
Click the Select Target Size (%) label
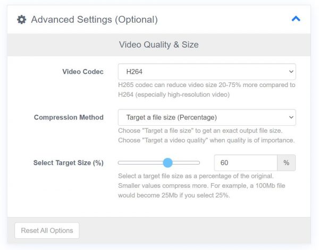[69, 162]
